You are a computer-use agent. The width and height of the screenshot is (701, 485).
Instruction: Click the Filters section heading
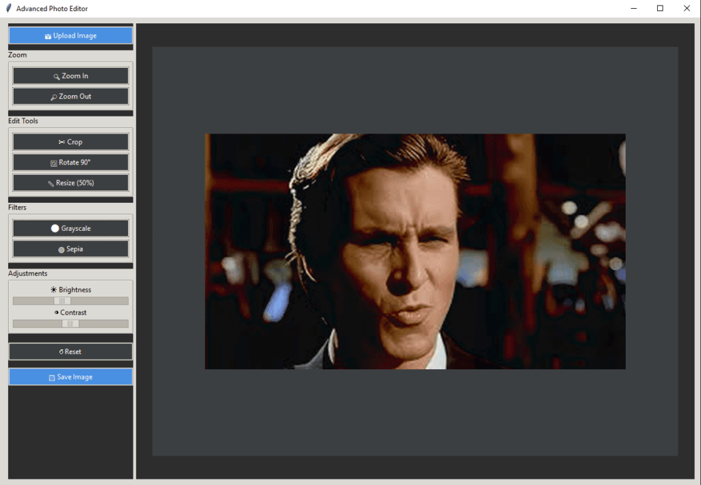[x=17, y=207]
